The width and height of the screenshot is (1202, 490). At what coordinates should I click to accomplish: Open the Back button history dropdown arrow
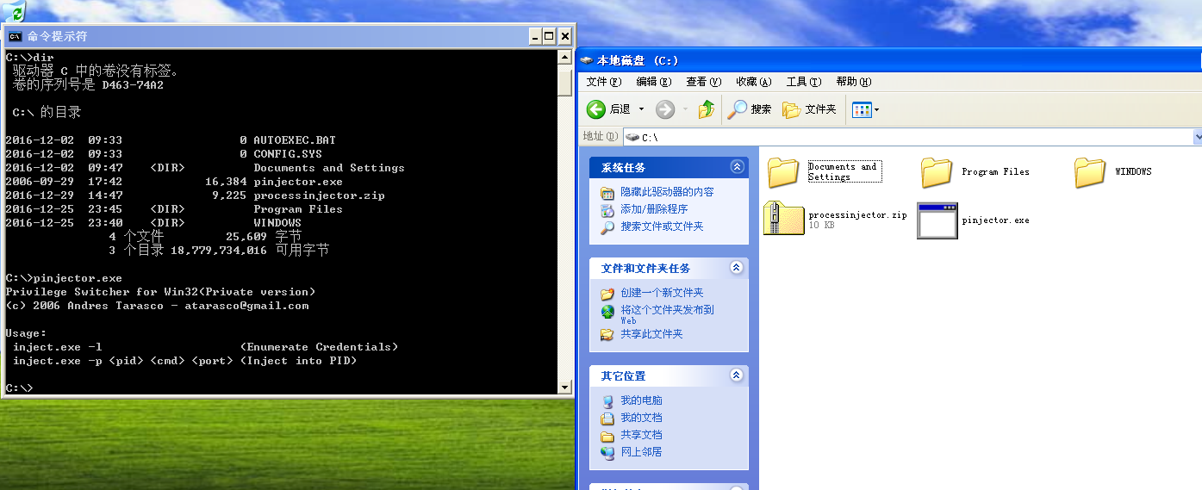click(642, 109)
